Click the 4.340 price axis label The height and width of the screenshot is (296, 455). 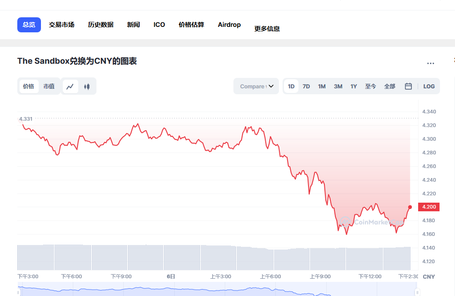pos(429,112)
